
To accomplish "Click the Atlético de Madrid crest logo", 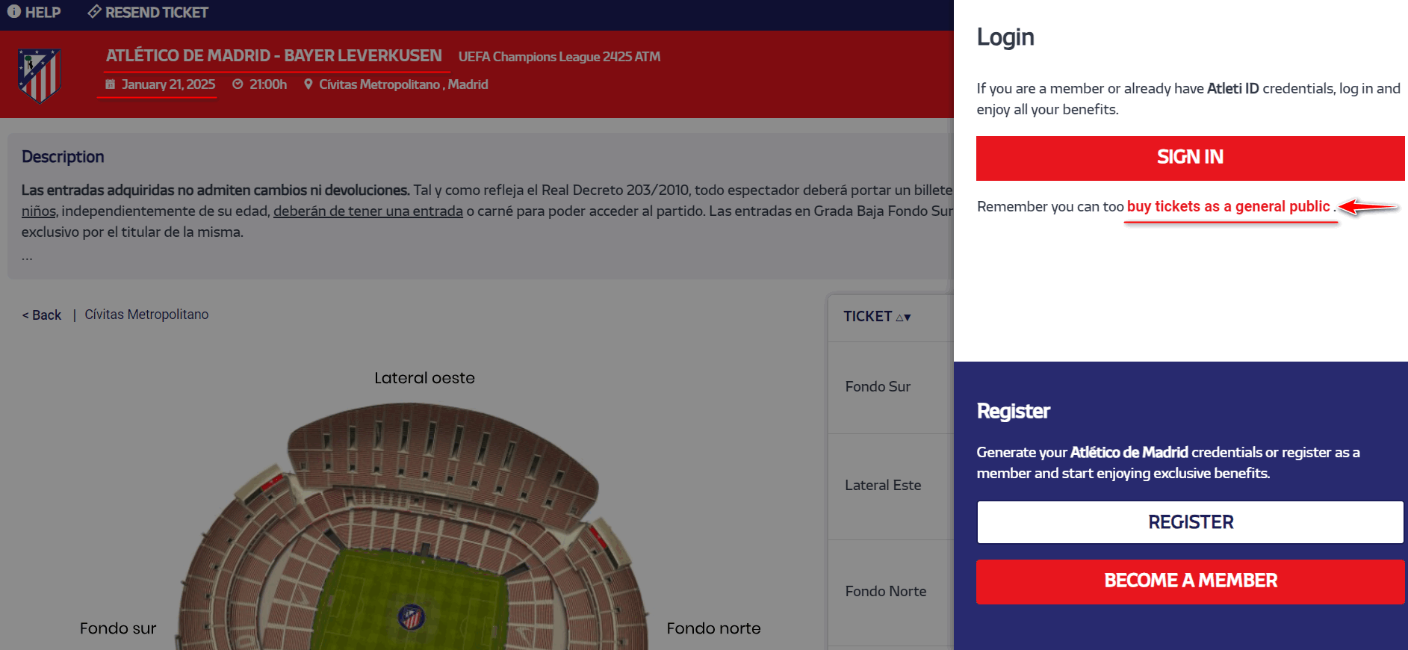I will [40, 75].
